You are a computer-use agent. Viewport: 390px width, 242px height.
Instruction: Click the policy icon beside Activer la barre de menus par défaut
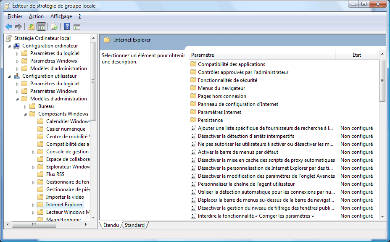(x=193, y=152)
